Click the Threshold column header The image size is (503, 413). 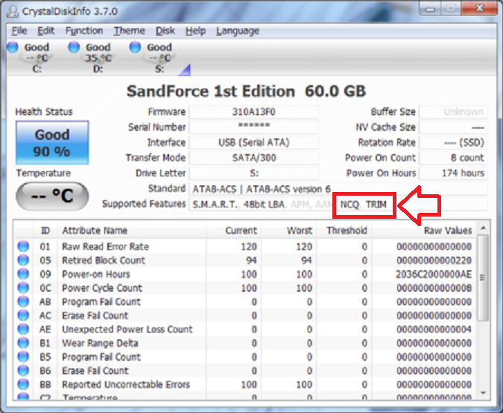[x=344, y=231]
